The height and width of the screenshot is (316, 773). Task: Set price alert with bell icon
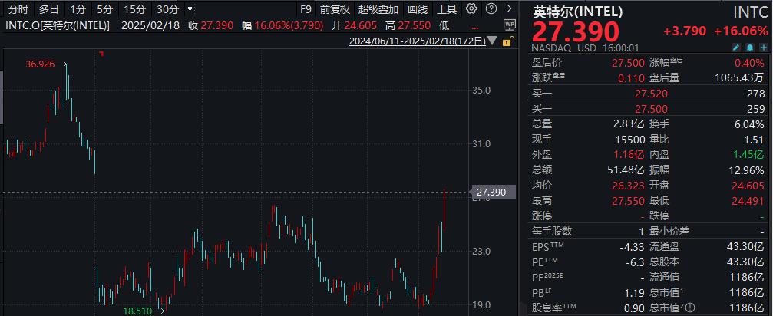tap(750, 48)
